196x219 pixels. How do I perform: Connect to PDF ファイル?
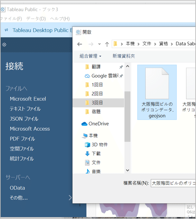(22, 139)
